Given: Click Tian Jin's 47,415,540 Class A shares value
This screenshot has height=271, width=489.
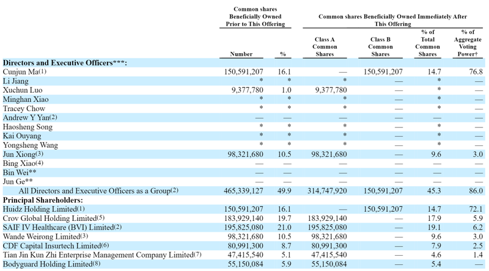Looking at the screenshot, I should pos(329,255).
